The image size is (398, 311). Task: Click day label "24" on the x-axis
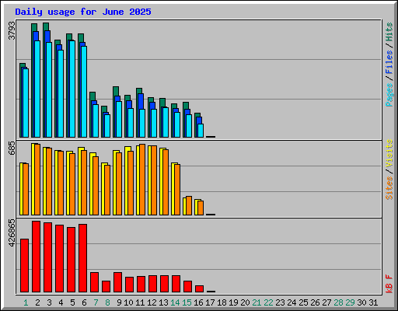point(292,302)
